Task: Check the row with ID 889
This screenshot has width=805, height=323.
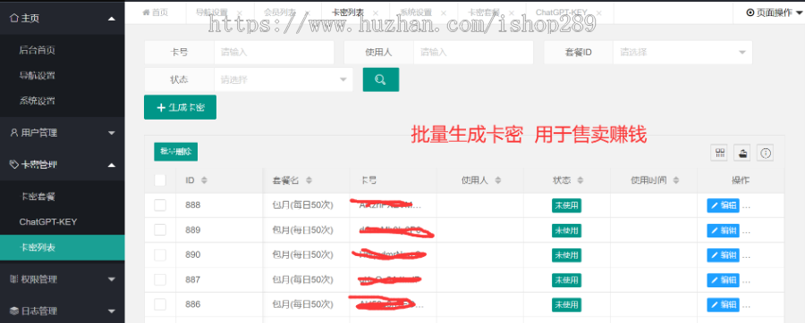Action: coord(160,230)
